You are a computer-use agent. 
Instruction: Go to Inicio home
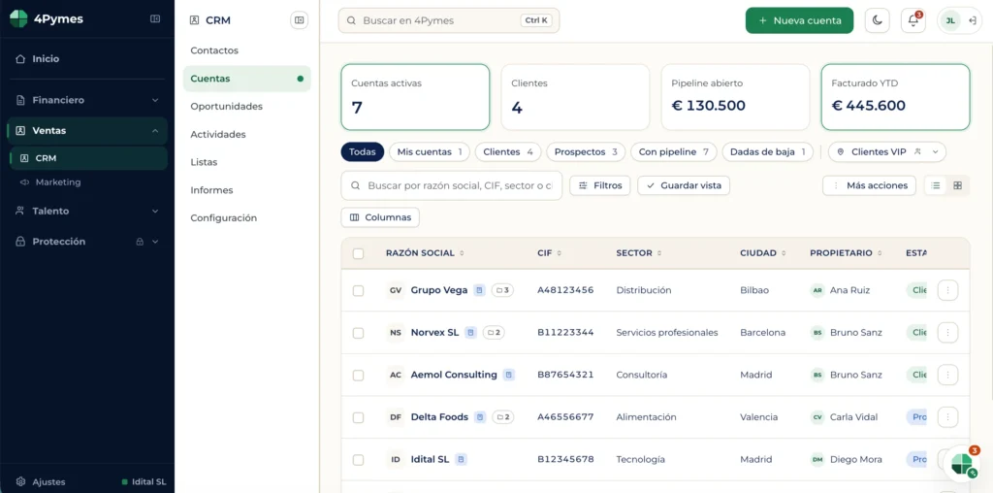(87, 59)
